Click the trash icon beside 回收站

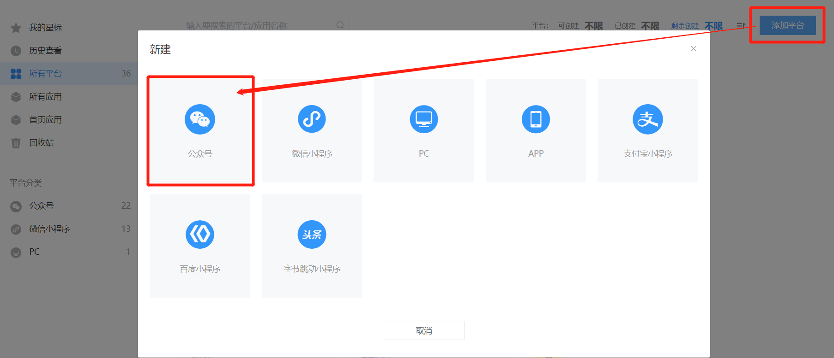click(16, 143)
